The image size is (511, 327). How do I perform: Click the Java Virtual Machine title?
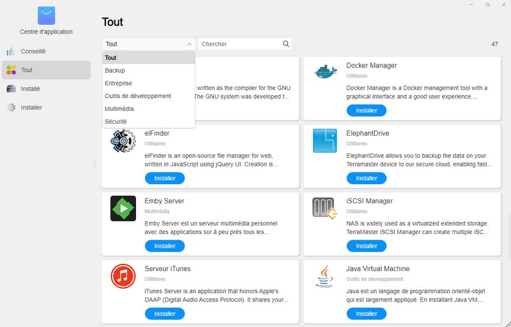pos(378,269)
